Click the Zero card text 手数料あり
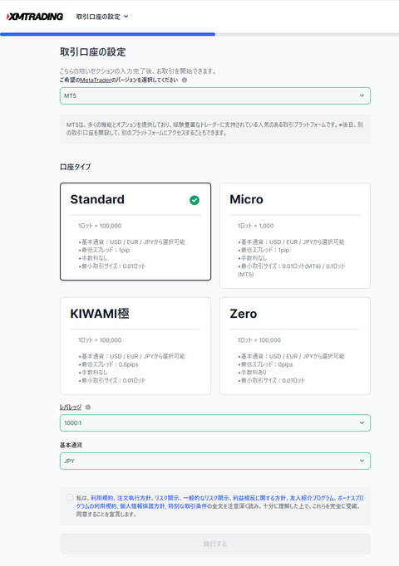 254,372
